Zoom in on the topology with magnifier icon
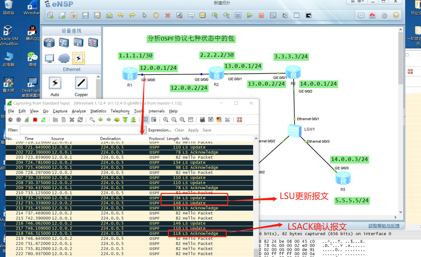Viewport: 421px width, 257px height. pos(215,15)
